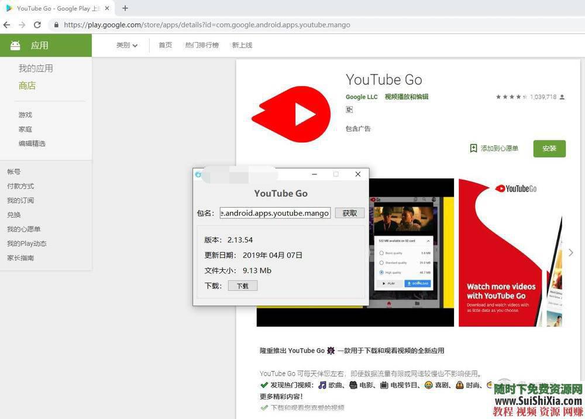This screenshot has width=585, height=419.
Task: Minimize the YouTube Go downloader dialog
Action: pos(315,174)
